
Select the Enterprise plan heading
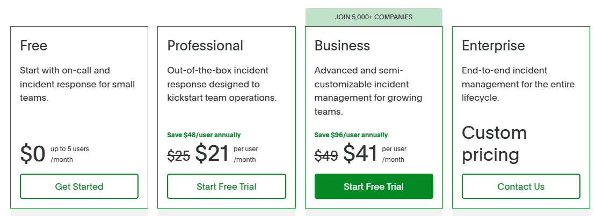(x=493, y=46)
